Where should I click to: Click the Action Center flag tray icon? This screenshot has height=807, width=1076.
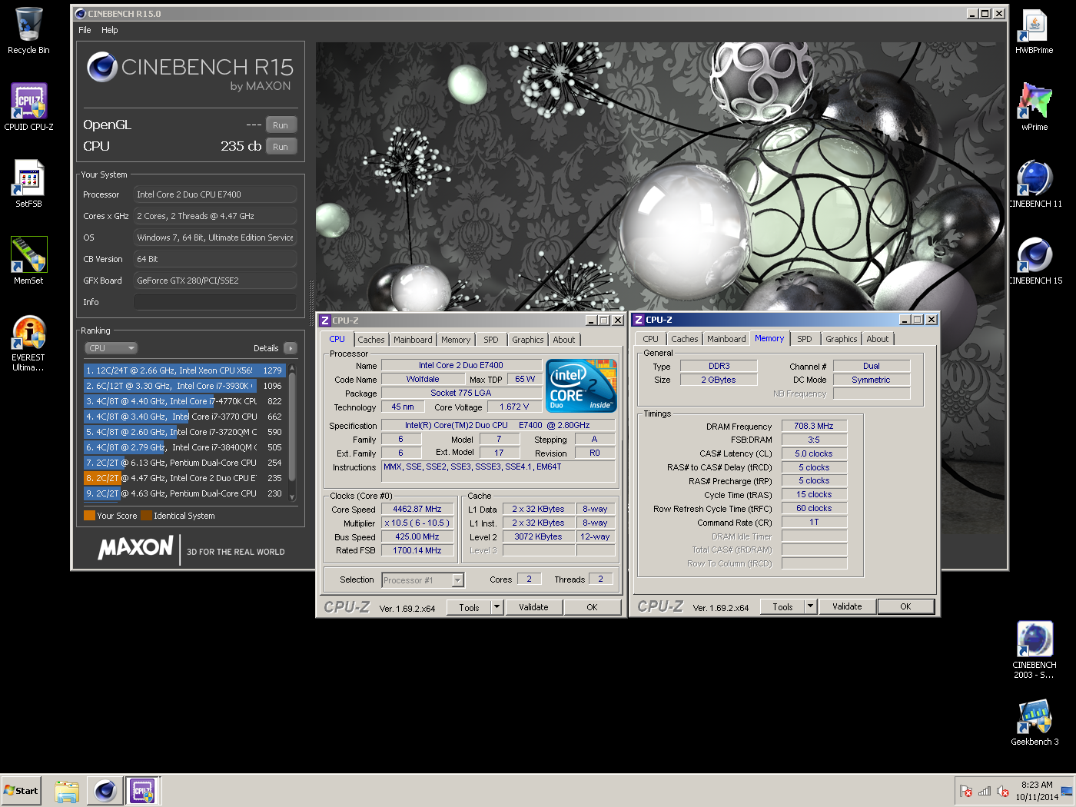tap(966, 791)
